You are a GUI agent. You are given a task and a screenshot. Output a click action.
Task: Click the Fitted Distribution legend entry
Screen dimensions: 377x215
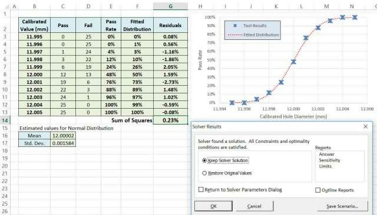(x=253, y=35)
